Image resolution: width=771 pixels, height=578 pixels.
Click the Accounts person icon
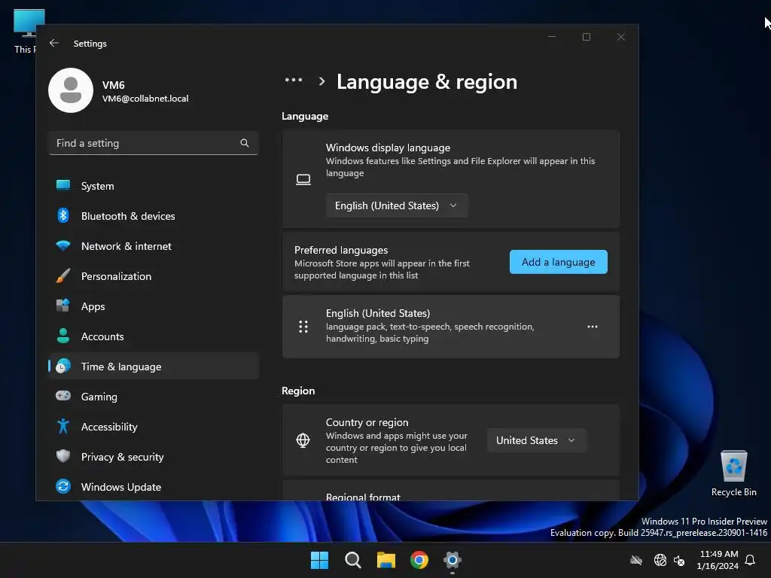tap(63, 336)
